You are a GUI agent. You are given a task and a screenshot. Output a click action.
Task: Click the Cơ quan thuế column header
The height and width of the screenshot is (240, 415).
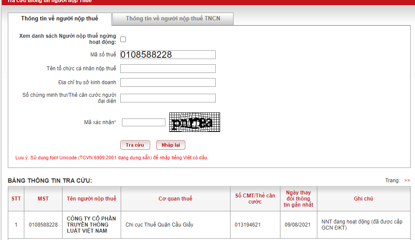[175, 199]
